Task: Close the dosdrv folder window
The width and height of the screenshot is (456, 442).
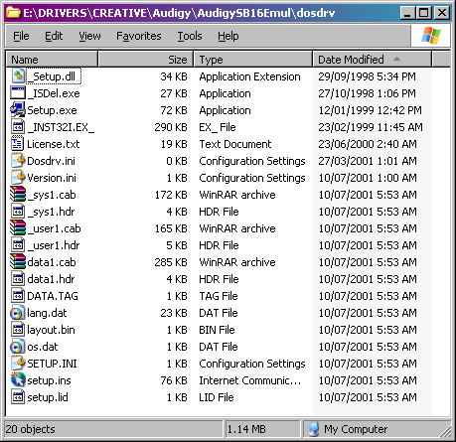Action: pyautogui.click(x=441, y=13)
